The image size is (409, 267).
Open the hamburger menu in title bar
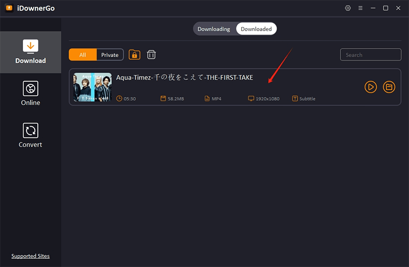click(360, 8)
